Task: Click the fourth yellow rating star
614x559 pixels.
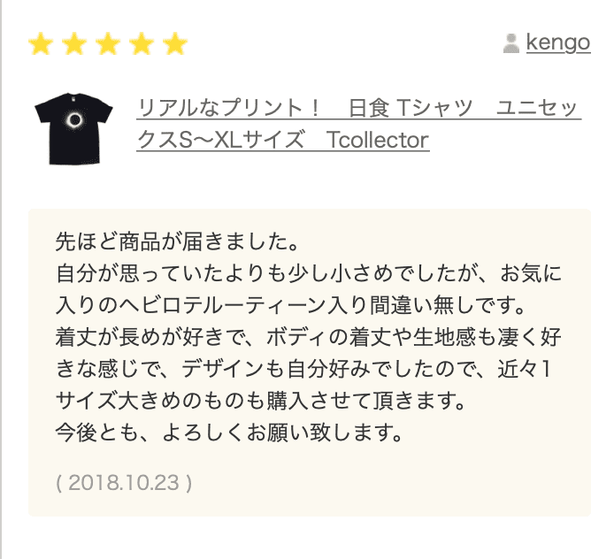Action: click(x=142, y=43)
